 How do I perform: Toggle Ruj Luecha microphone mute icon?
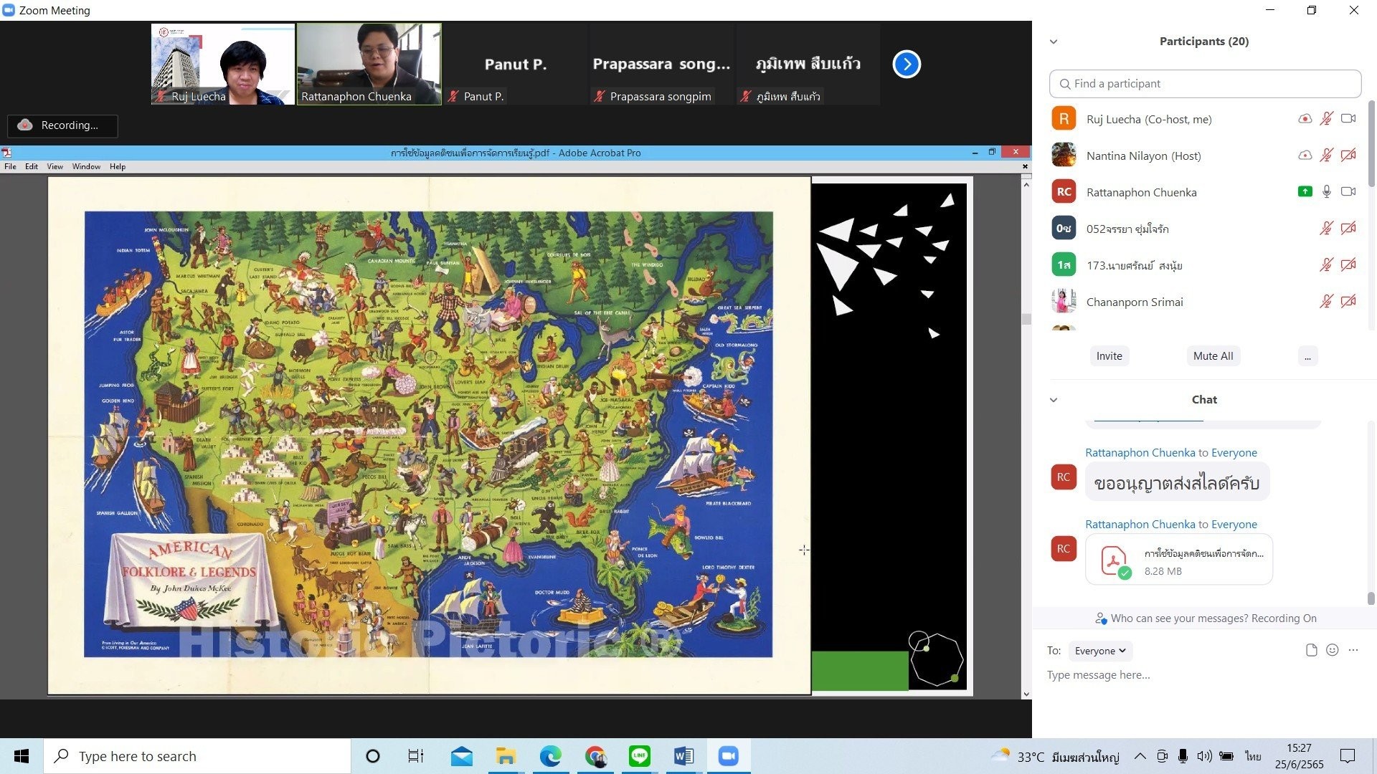(x=1326, y=119)
